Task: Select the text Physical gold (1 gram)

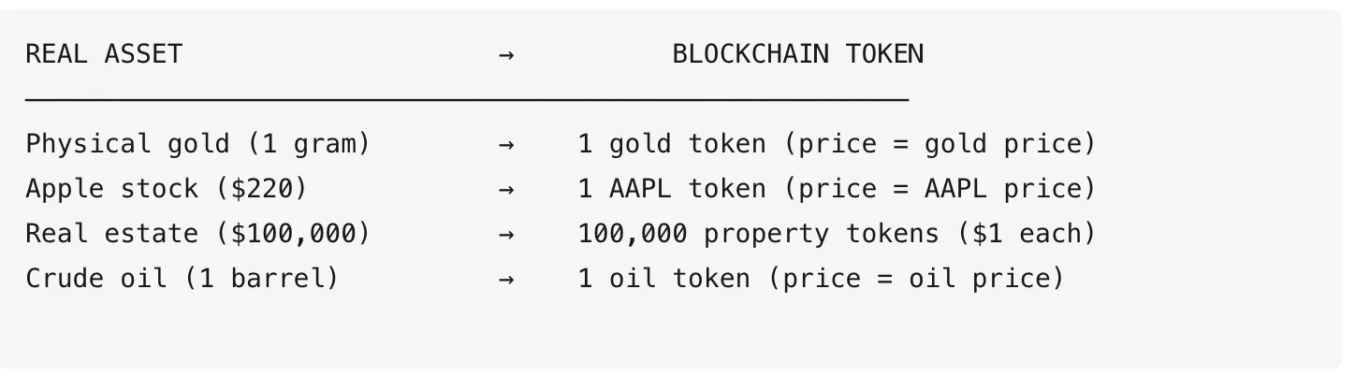Action: pyautogui.click(x=198, y=144)
